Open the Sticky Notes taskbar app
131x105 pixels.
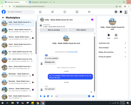pos(33,103)
